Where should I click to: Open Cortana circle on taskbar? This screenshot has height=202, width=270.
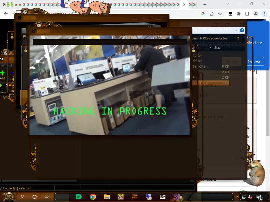point(35,197)
